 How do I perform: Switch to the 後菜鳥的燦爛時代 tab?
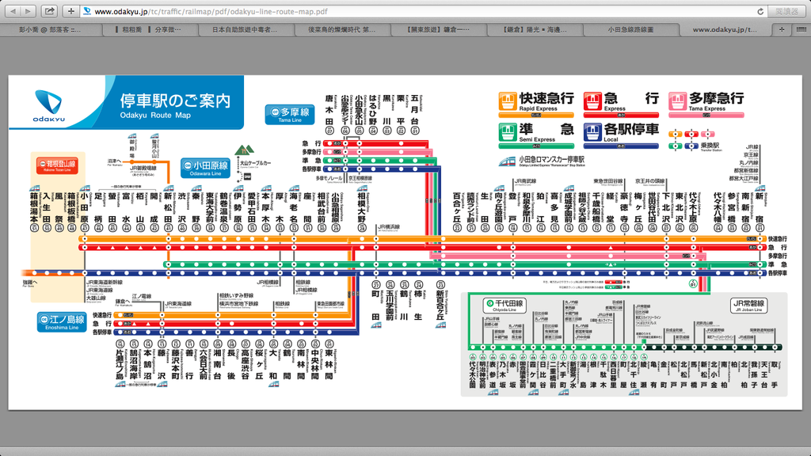coord(342,30)
